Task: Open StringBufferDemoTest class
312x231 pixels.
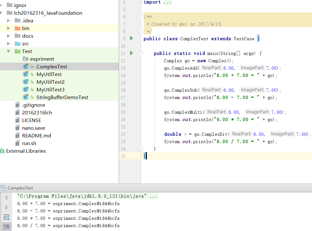Action: click(x=62, y=97)
